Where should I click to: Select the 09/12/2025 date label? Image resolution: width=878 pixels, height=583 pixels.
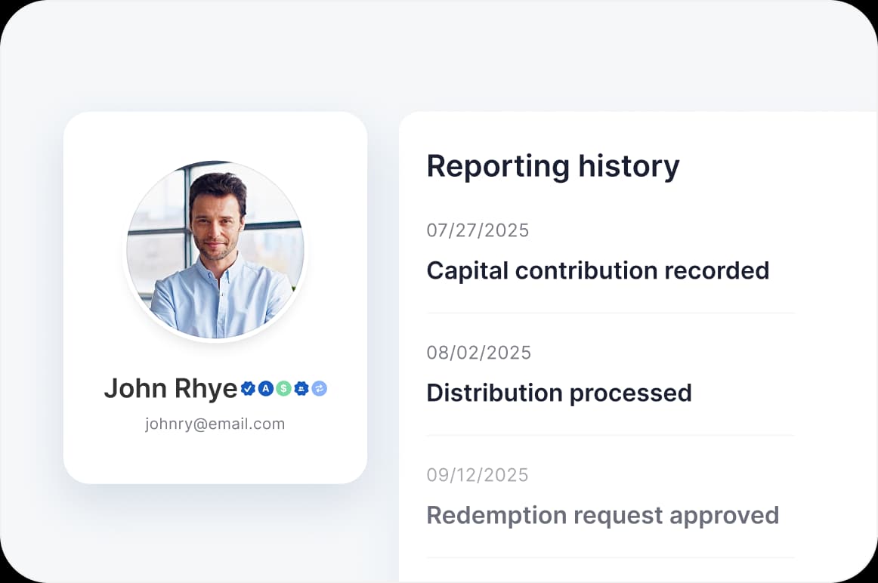(x=478, y=474)
